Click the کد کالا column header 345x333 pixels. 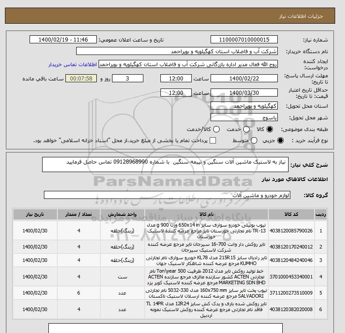pyautogui.click(x=291, y=214)
